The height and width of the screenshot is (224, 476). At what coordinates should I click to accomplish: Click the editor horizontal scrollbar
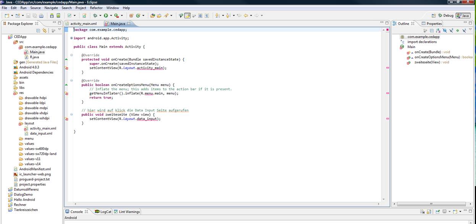[x=225, y=204]
